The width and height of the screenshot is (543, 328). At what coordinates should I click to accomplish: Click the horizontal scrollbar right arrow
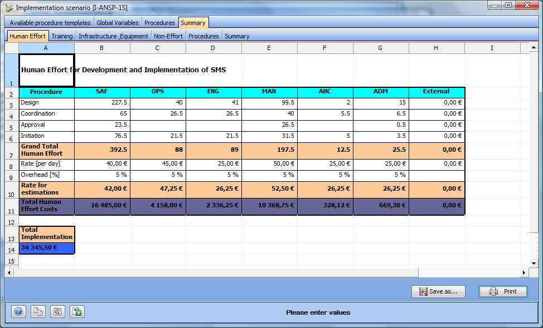[x=524, y=272]
